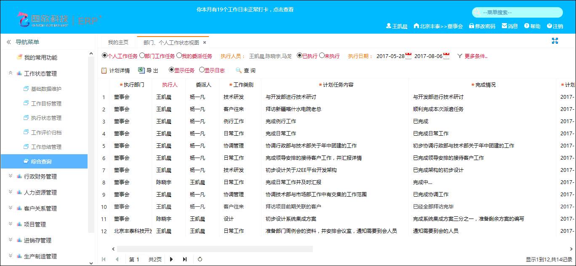Jump to the last page arrow
Viewport: 576px width, 266px height.
click(184, 259)
